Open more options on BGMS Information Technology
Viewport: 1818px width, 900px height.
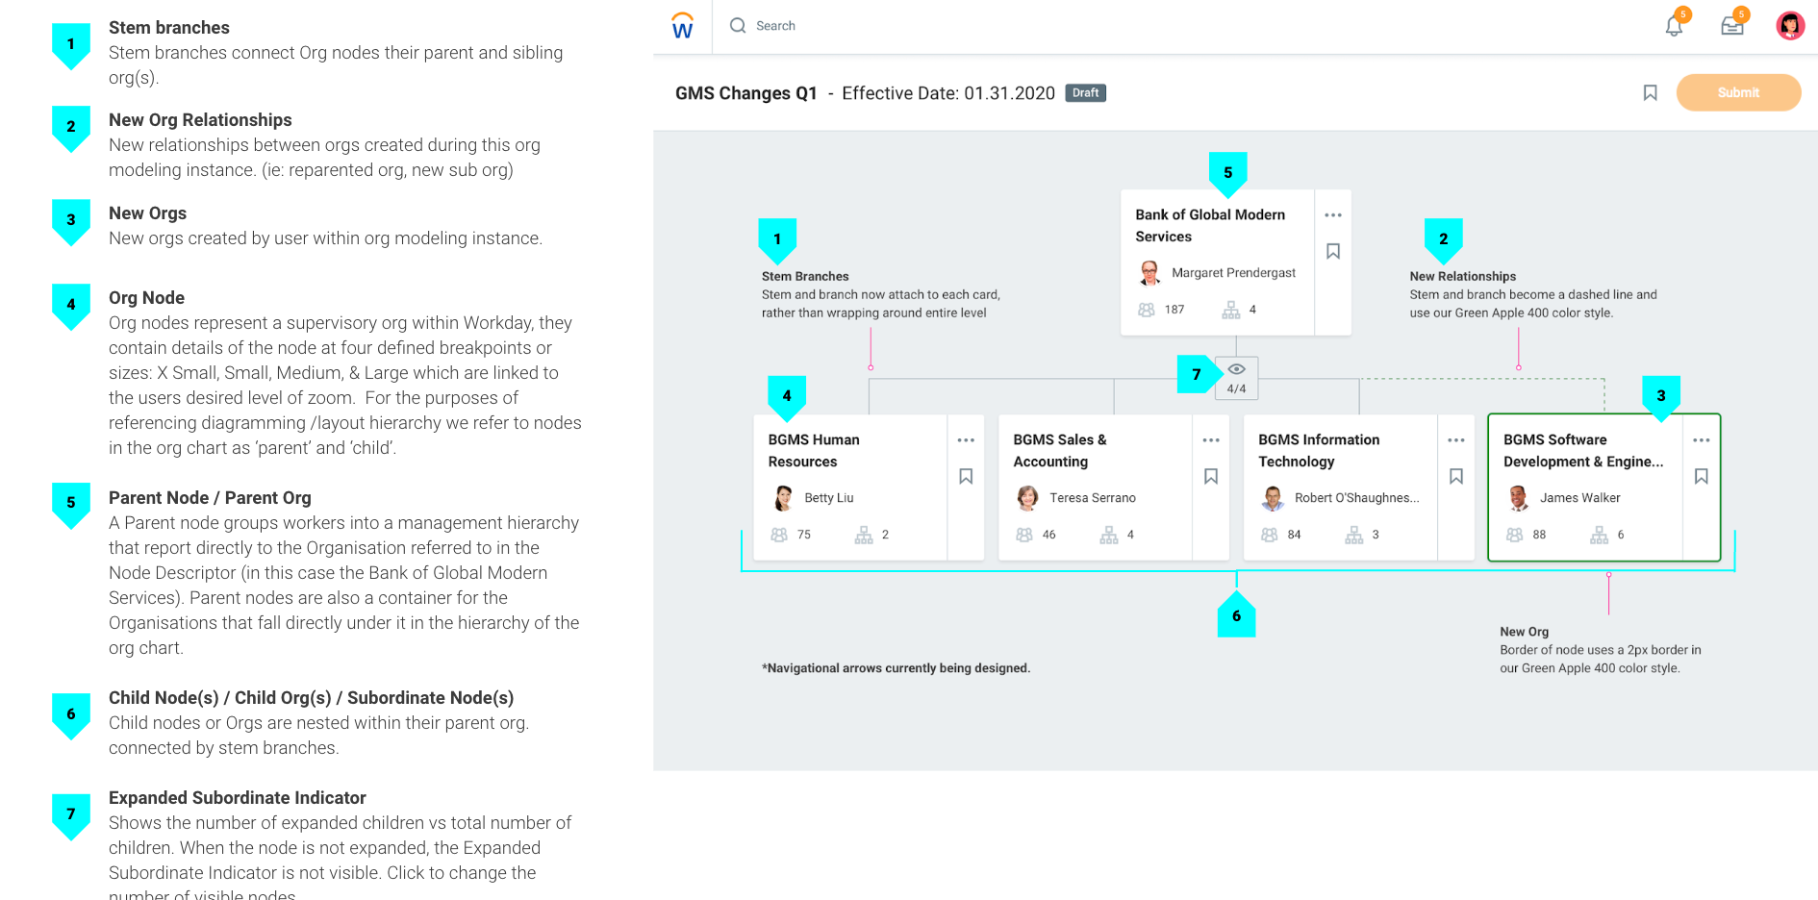(1456, 440)
